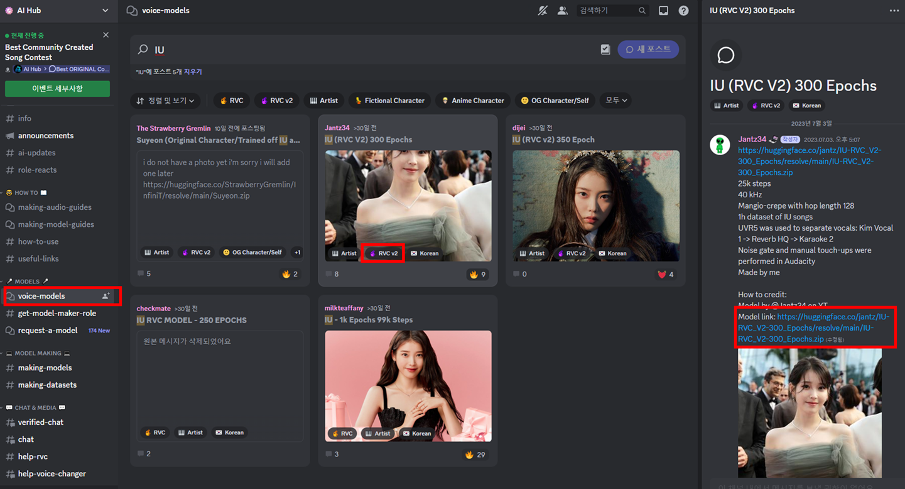
Task: Toggle the fire reaction with count 9
Action: coord(477,275)
